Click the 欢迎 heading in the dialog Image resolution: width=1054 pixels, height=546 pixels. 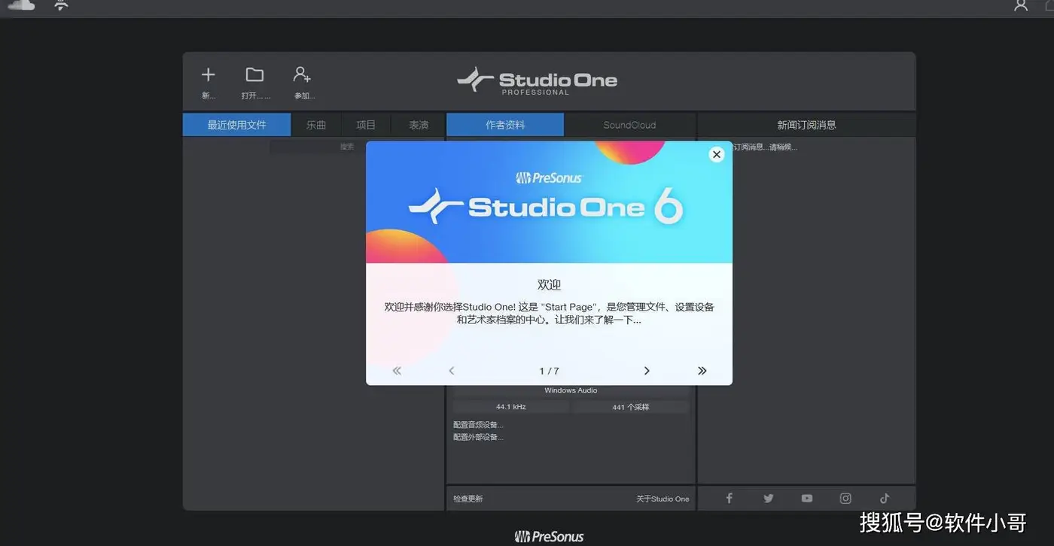(x=550, y=284)
